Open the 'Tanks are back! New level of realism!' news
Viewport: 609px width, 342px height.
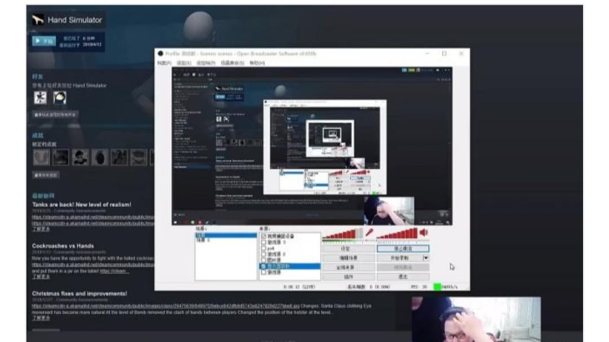click(82, 204)
